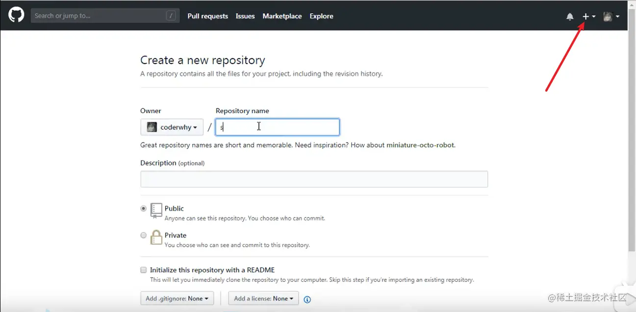Click the info icon beside license
This screenshot has width=636, height=312.
[x=307, y=299]
